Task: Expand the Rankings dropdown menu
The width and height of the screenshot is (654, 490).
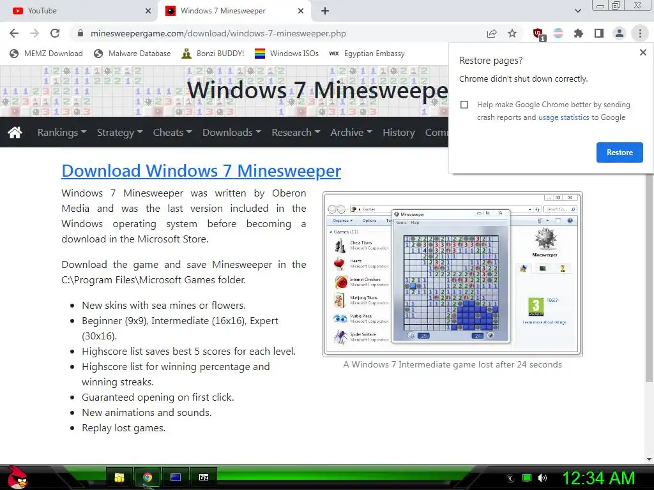Action: (x=62, y=133)
